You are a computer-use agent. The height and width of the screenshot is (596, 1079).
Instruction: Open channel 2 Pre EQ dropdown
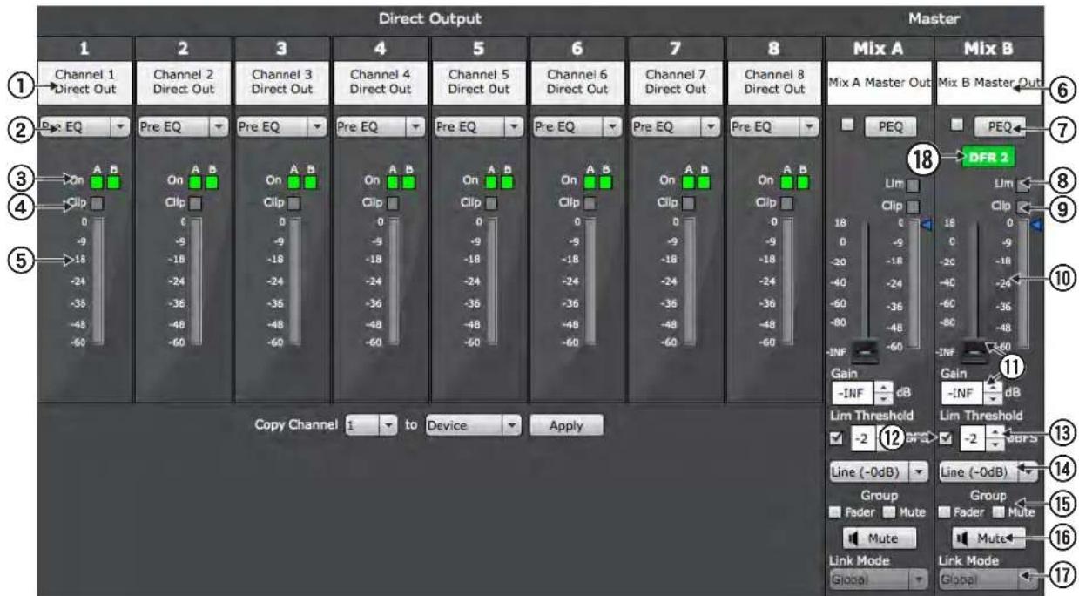[183, 128]
